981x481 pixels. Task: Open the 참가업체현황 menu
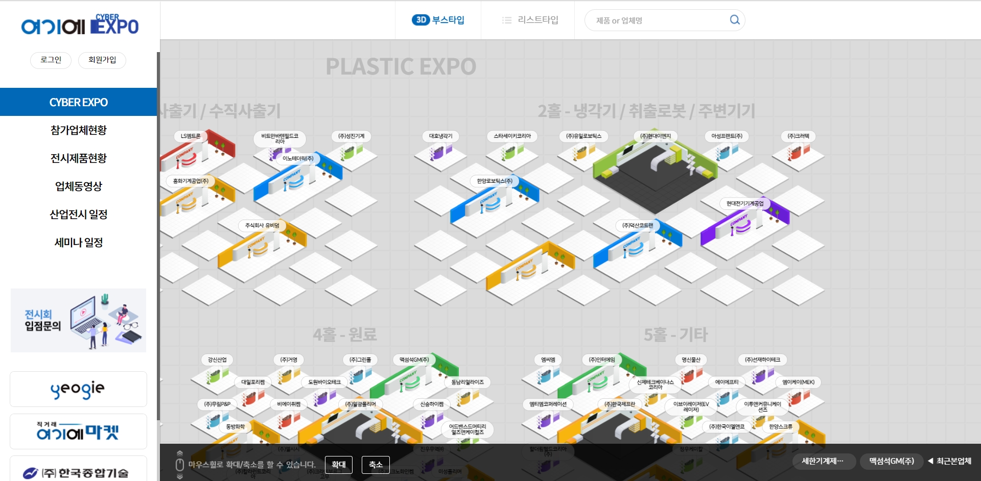pos(79,130)
